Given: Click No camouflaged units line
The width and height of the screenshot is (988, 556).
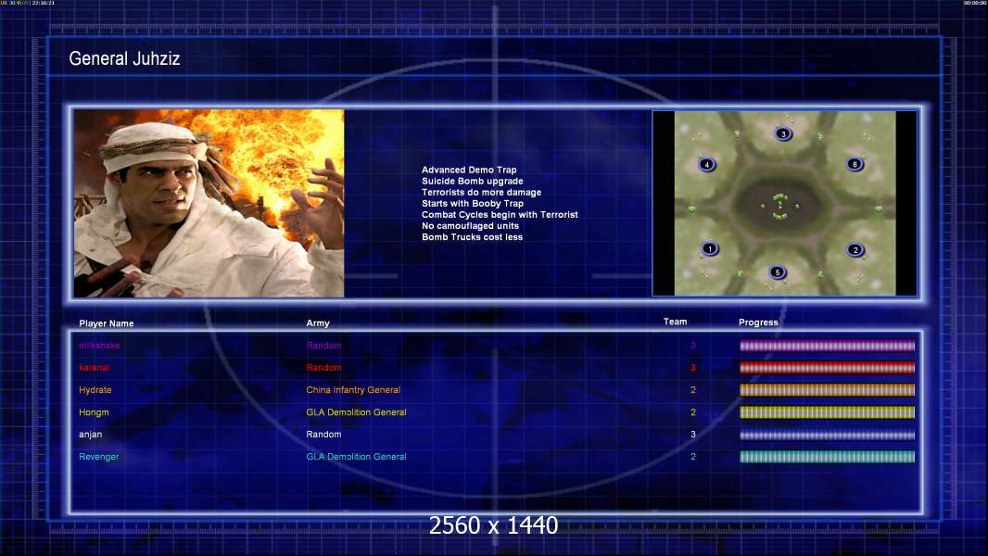Looking at the screenshot, I should (x=470, y=226).
